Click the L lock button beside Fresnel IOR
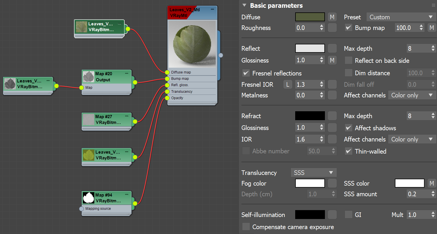Image resolution: width=437 pixels, height=234 pixels. tap(288, 84)
